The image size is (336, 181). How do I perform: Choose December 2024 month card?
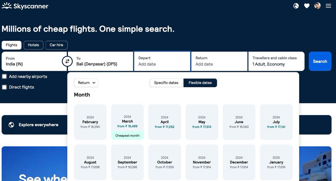239,162
